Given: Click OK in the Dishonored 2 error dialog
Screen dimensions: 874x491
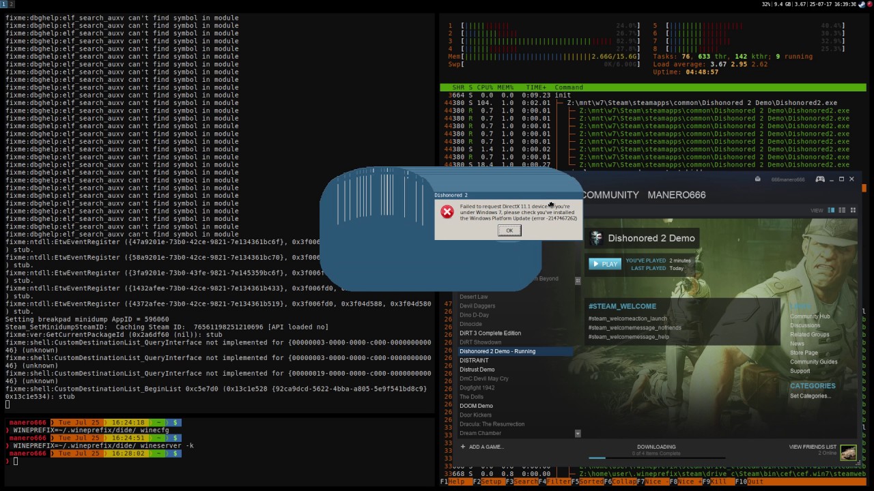Looking at the screenshot, I should click(x=509, y=230).
